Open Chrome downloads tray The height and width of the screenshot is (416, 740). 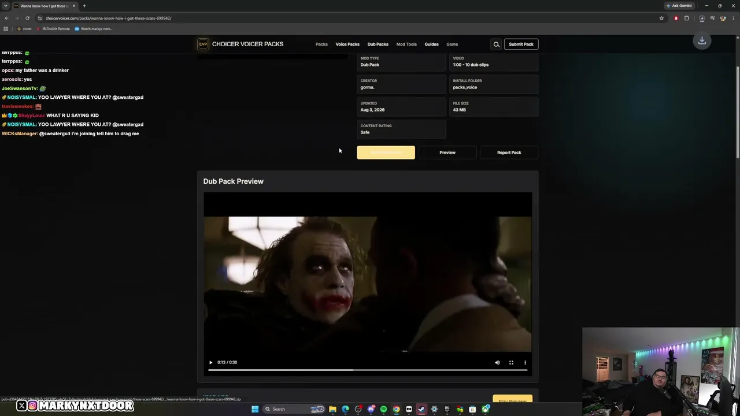click(702, 18)
